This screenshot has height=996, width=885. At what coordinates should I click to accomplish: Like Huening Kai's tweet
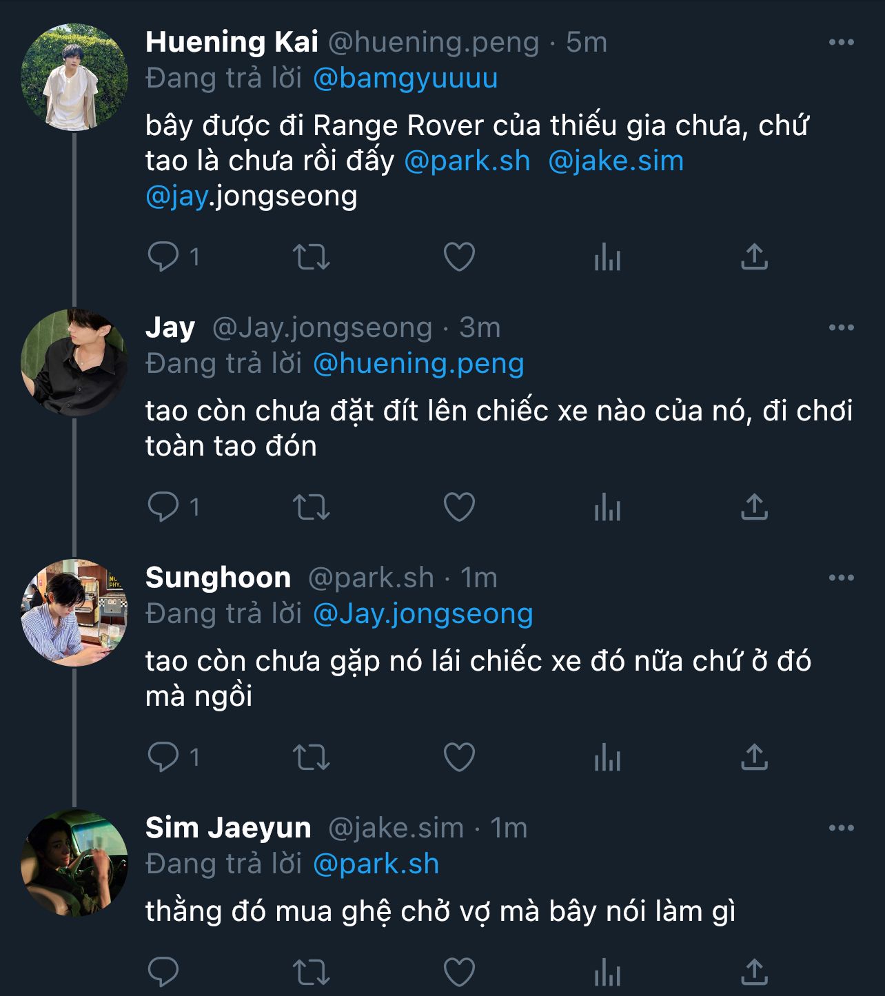[459, 257]
